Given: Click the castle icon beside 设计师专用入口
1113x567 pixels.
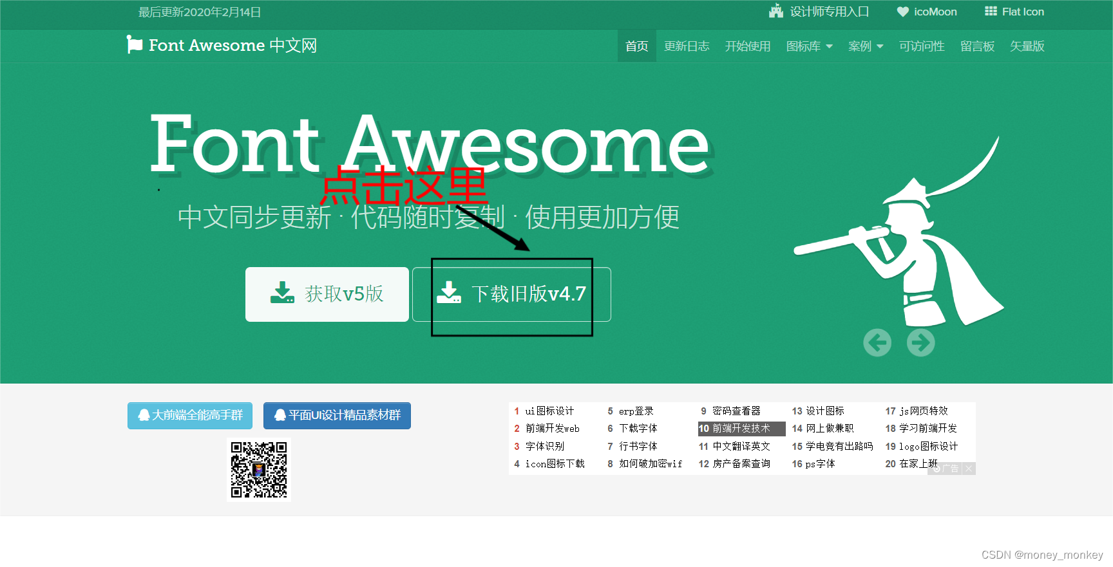Looking at the screenshot, I should (776, 11).
